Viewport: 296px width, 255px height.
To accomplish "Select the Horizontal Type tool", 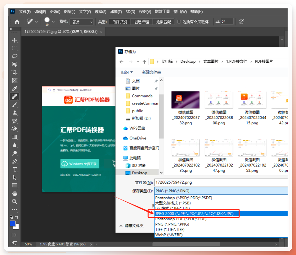I will pyautogui.click(x=15, y=169).
